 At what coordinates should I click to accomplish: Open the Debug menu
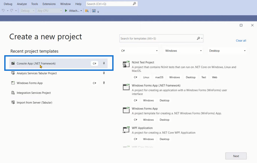tap(8, 4)
